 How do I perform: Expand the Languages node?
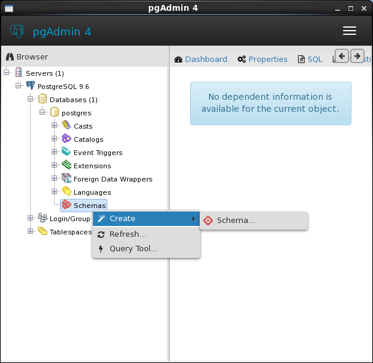point(54,191)
